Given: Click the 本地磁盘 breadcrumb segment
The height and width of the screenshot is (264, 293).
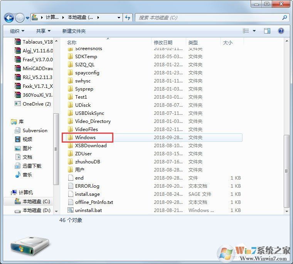Looking at the screenshot, I should tap(80, 17).
